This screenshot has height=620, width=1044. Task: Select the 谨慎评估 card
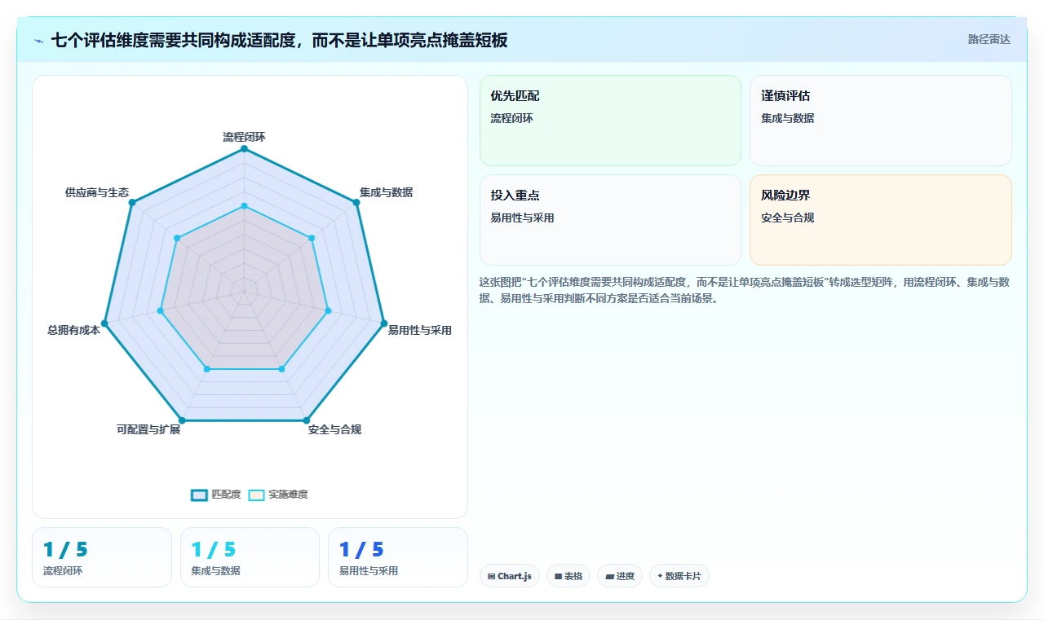880,121
